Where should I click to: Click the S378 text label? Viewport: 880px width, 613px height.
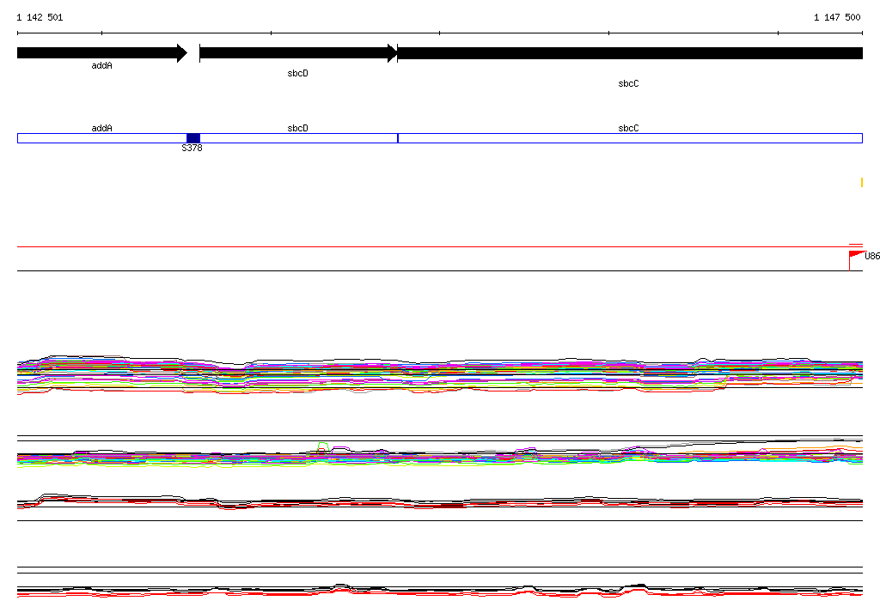pos(192,148)
